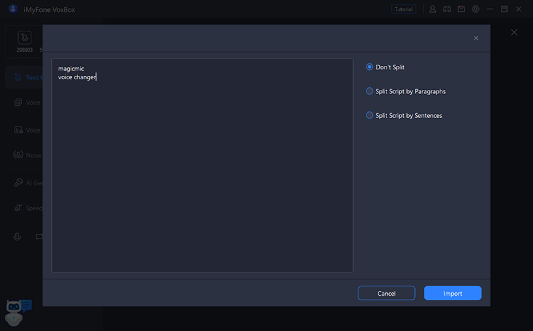
Task: Open the second Voice sidebar item
Action: click(27, 130)
